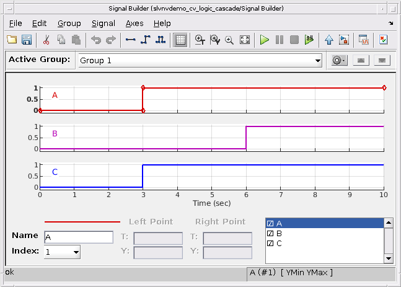Copy the selected signal
The image size is (401, 287).
point(61,40)
